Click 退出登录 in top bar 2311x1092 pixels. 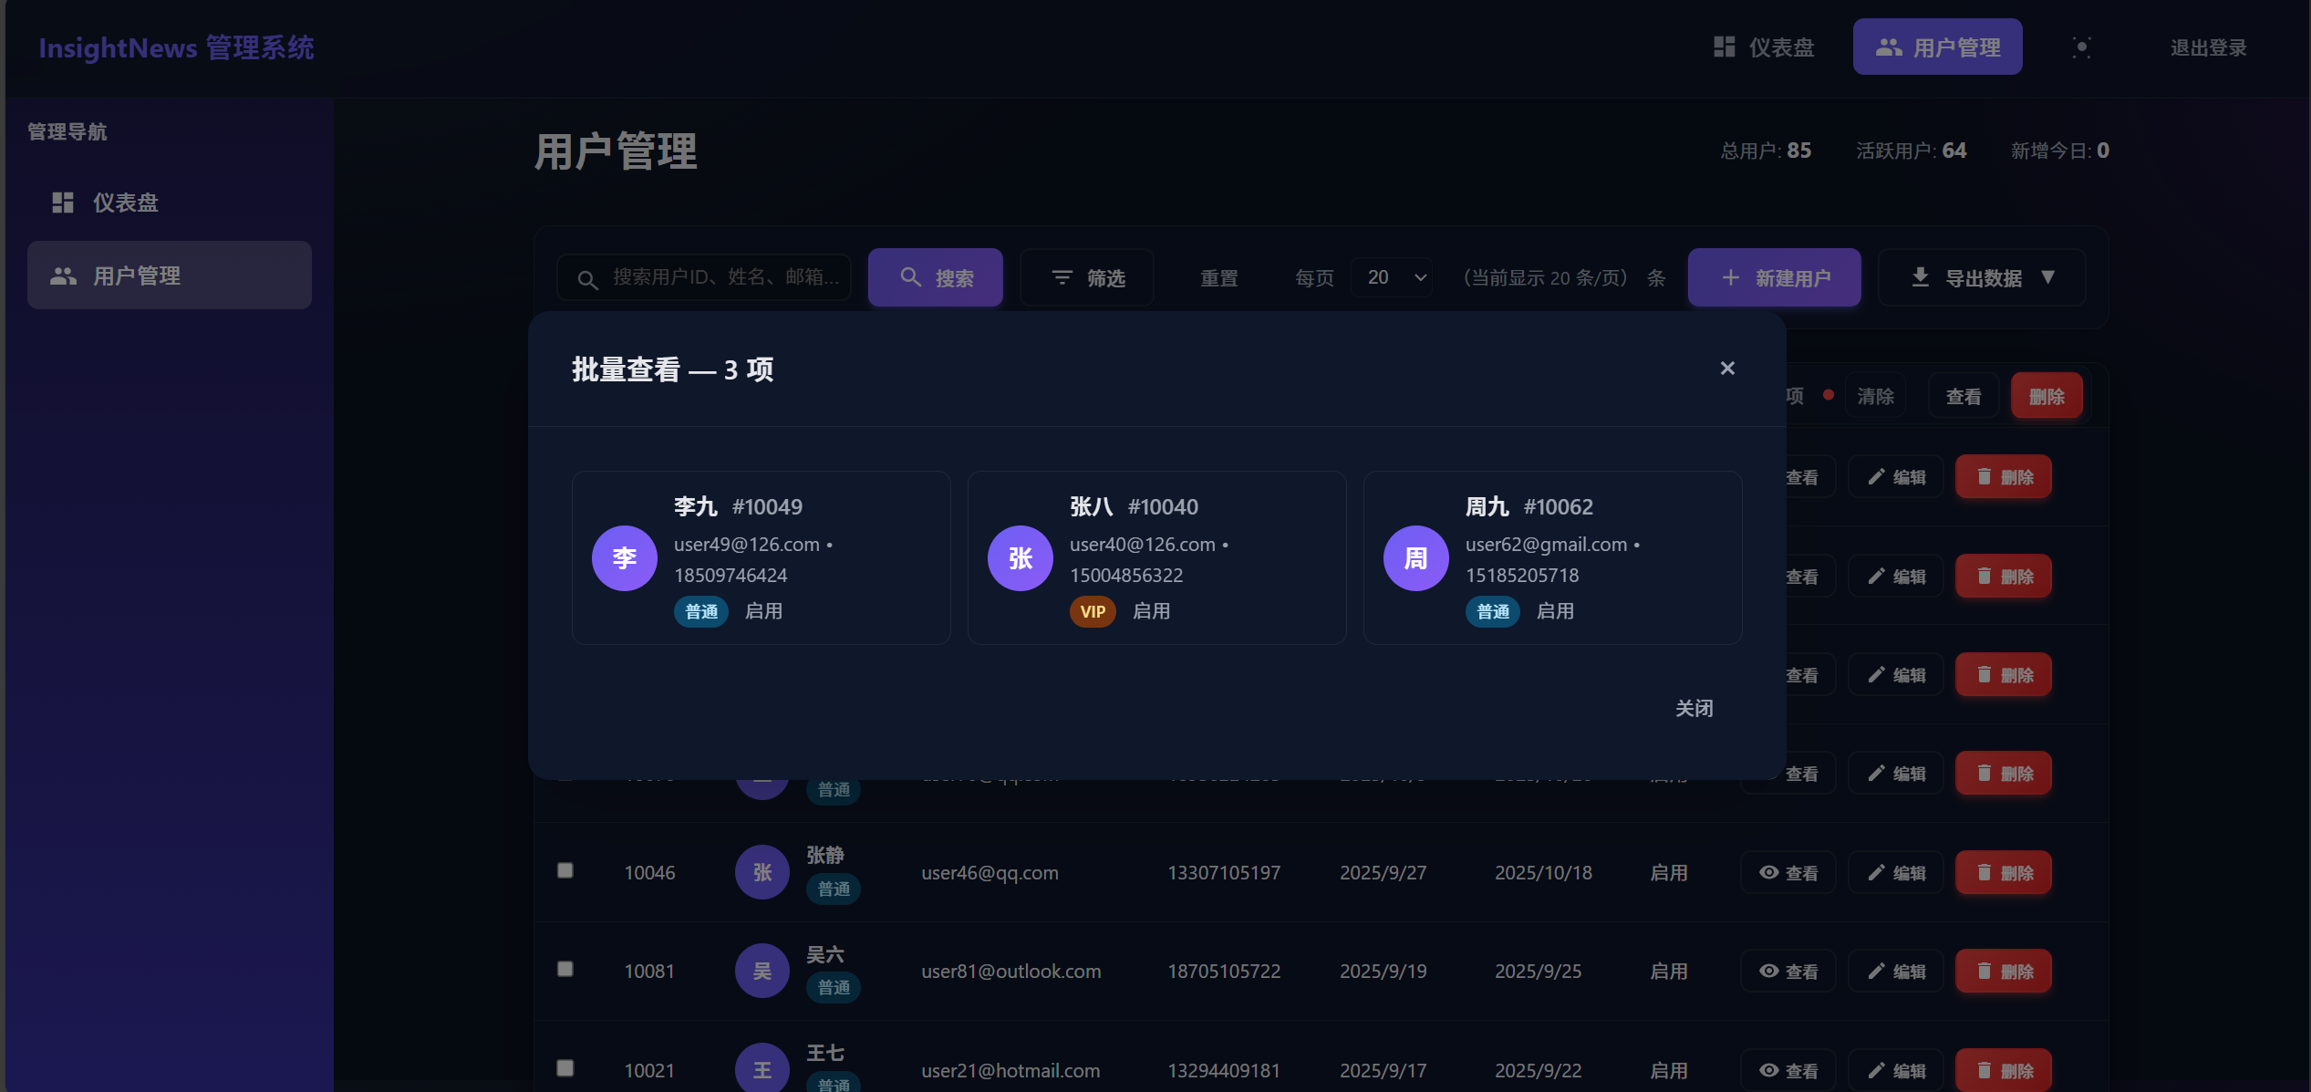[2208, 47]
